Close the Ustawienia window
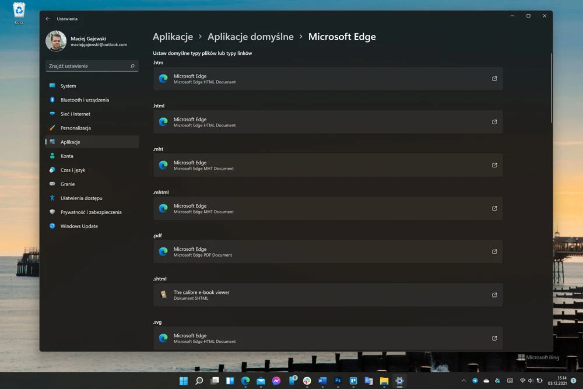Screen dimensions: 583x389 pos(545,16)
